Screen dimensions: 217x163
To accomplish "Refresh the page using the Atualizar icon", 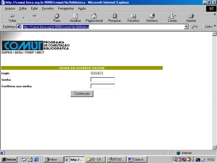I will point(75,16).
